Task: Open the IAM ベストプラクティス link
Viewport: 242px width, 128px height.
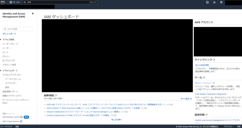Action: [217, 122]
